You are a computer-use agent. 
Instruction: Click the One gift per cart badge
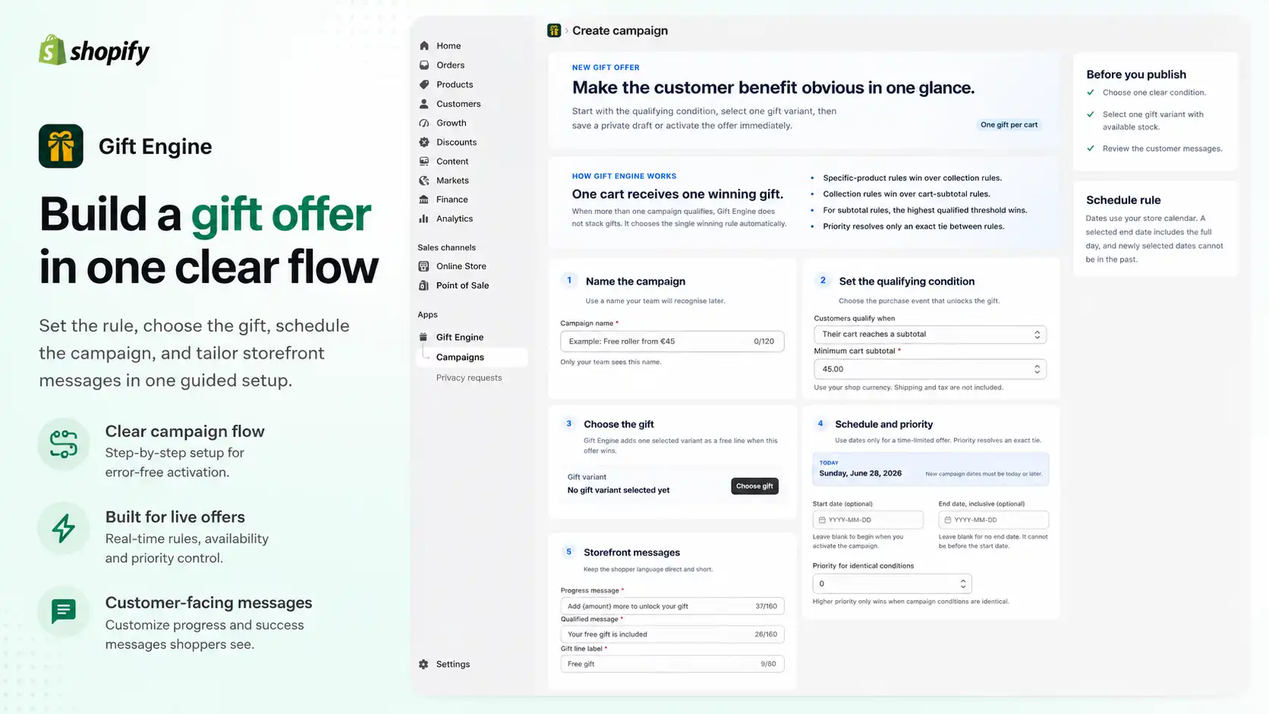[x=1009, y=125]
